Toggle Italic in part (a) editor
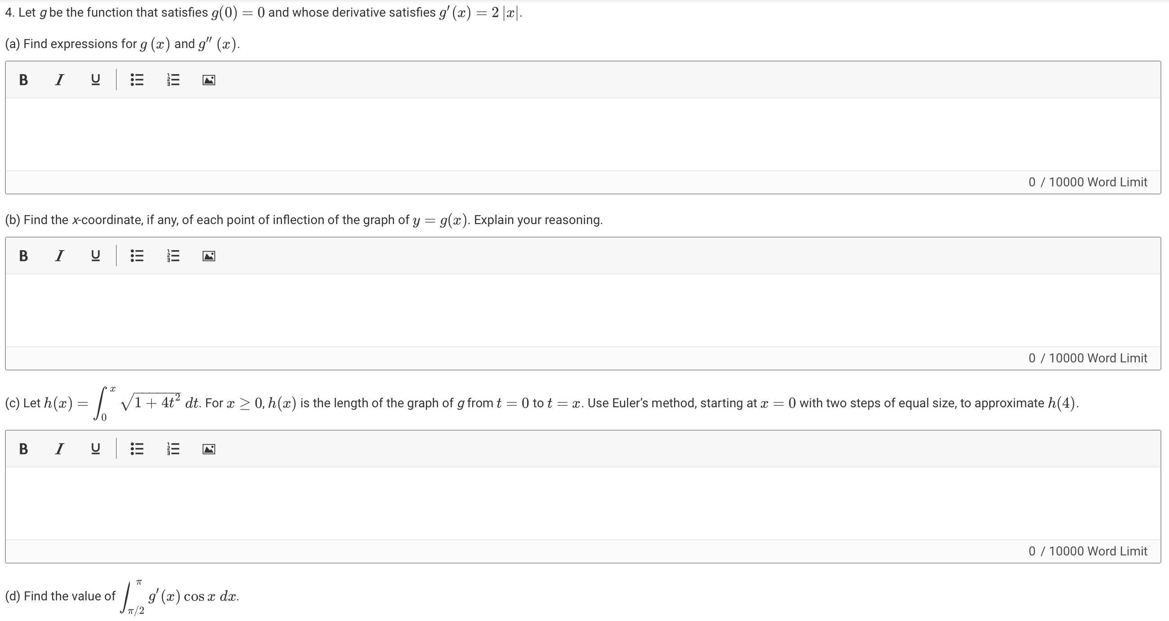Viewport: 1169px width, 621px height. pos(59,80)
